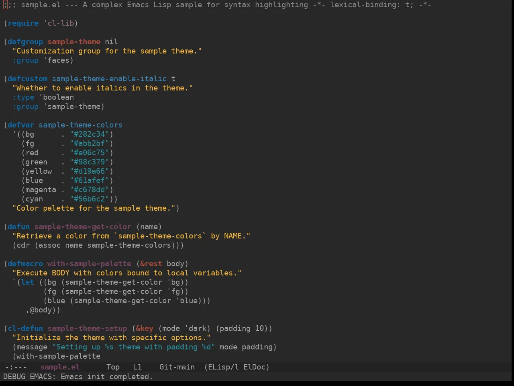Click the :type keyword
Viewport: 514px width, 386px height.
click(x=23, y=97)
